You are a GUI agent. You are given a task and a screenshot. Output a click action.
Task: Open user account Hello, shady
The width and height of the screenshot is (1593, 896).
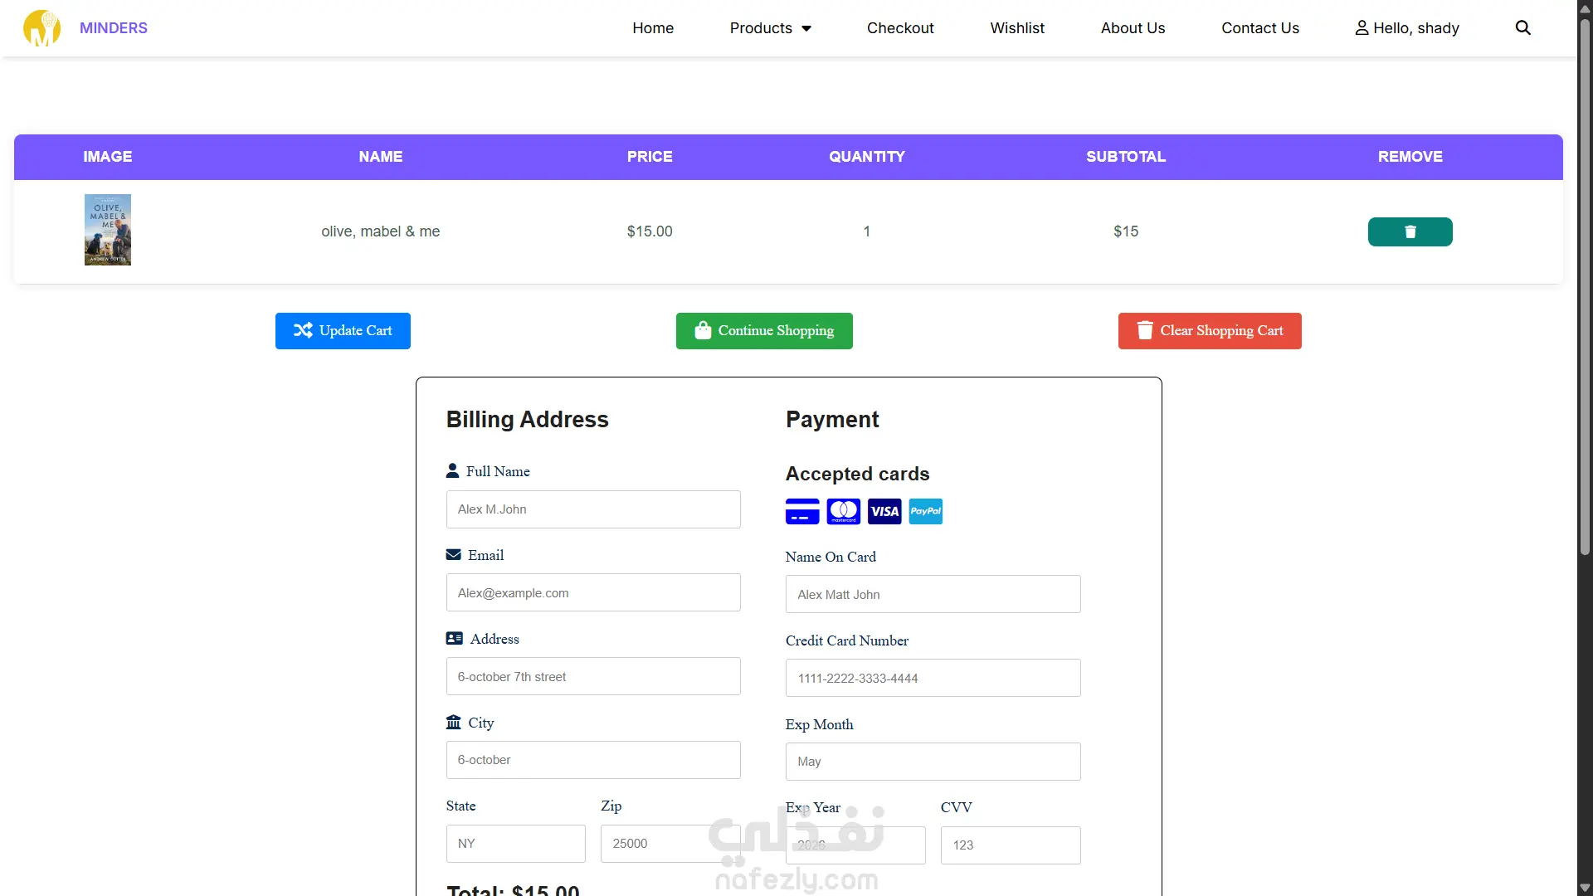coord(1407,28)
